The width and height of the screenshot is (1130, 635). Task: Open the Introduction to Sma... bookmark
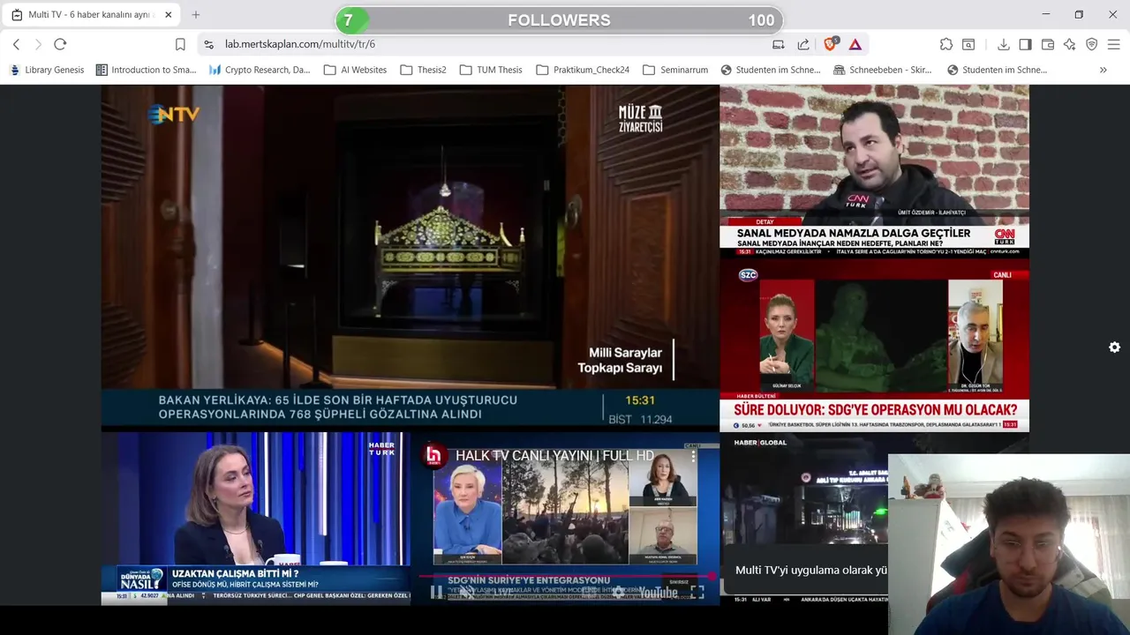click(x=146, y=70)
